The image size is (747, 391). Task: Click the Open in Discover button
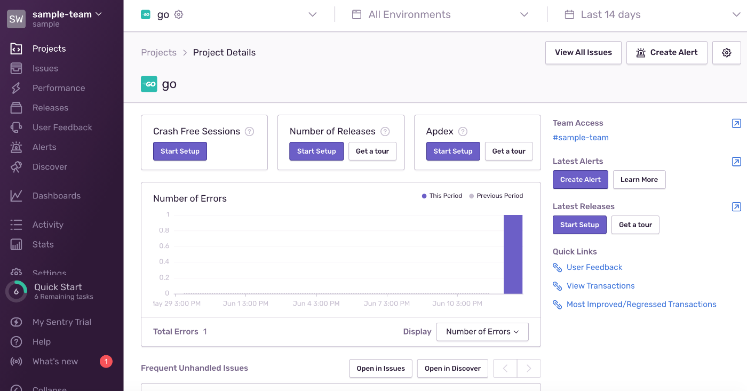point(452,369)
